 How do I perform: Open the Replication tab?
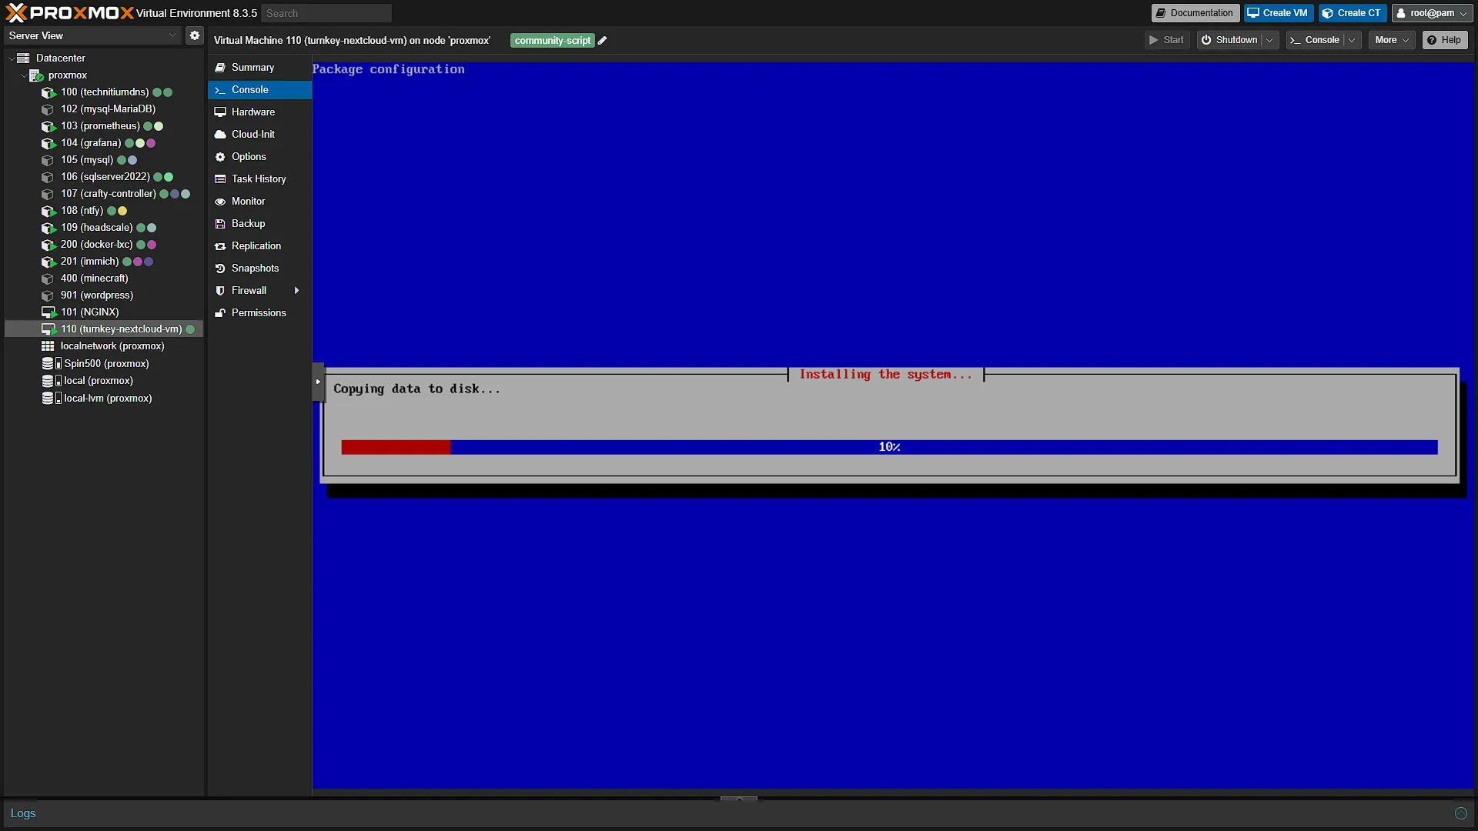pyautogui.click(x=259, y=246)
